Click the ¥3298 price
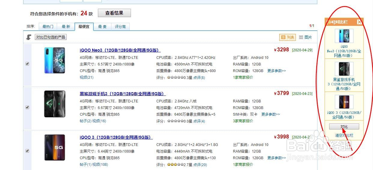The width and height of the screenshot is (373, 170). [x=281, y=50]
